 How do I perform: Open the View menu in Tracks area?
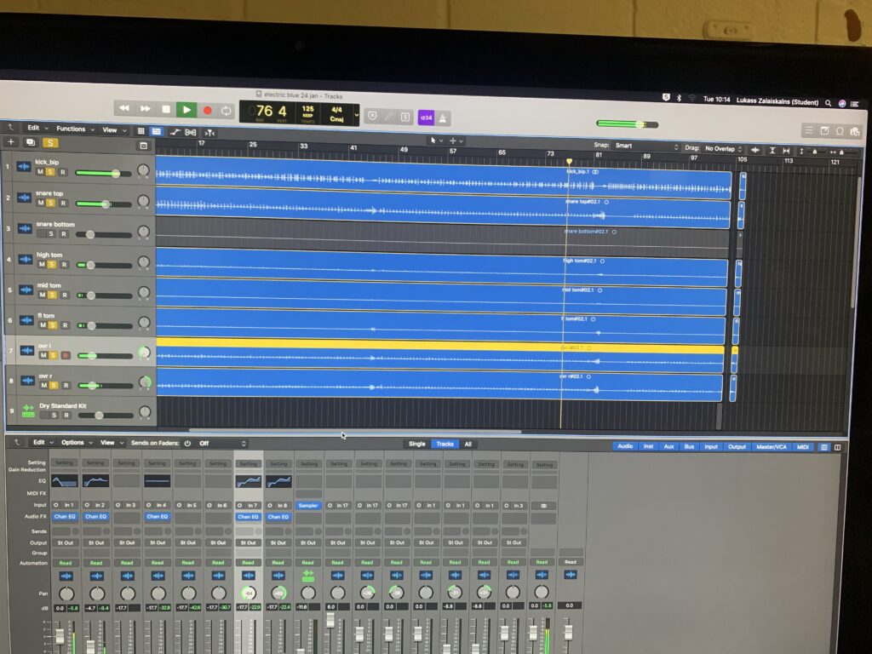click(x=113, y=130)
